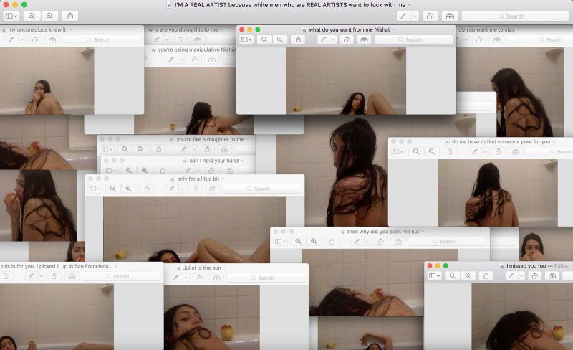
Task: Click the 'Juliet is the sun' window title
Action: (202, 268)
